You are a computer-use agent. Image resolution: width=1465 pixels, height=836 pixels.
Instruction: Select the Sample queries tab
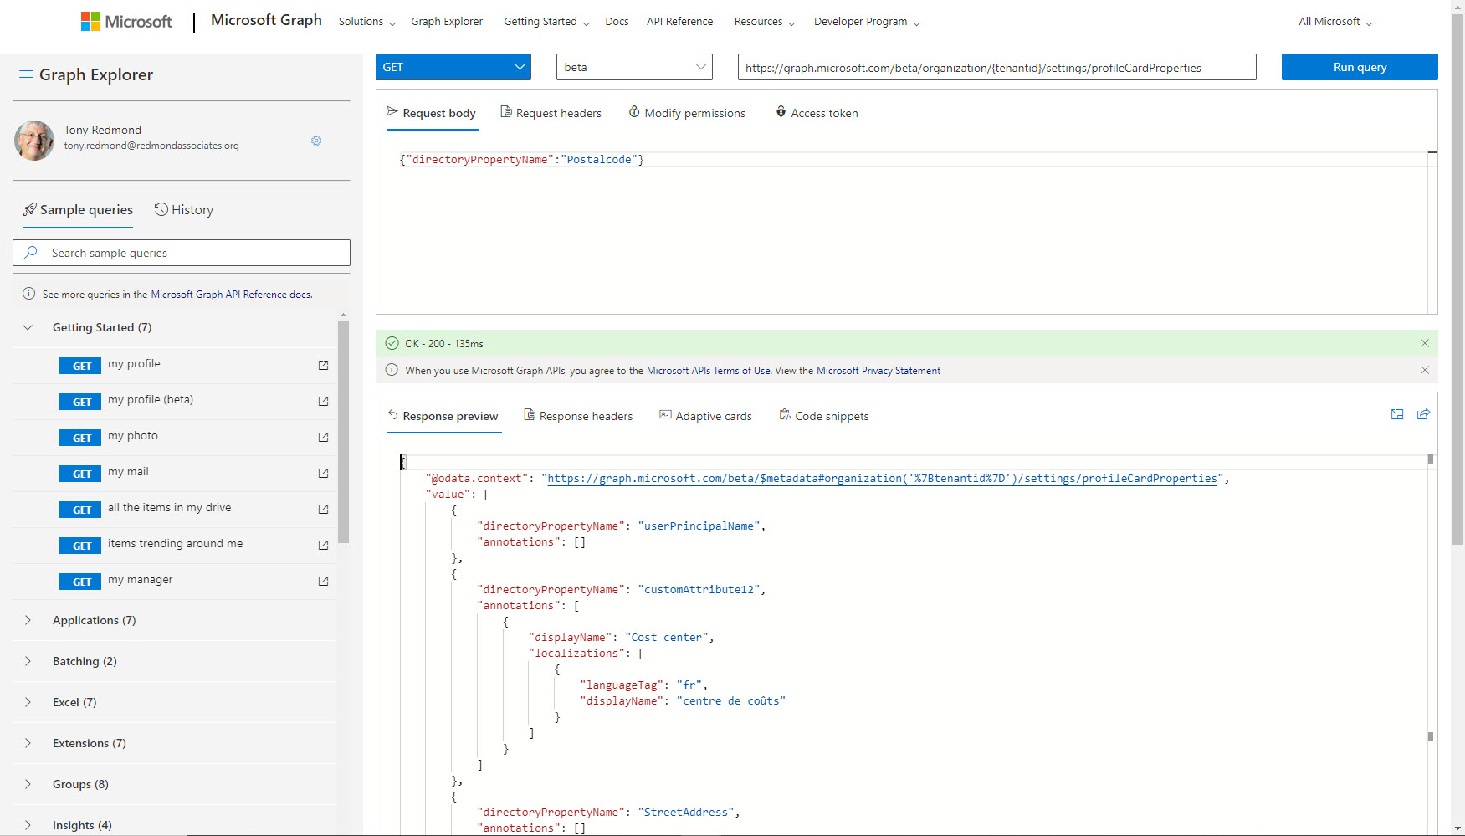(78, 210)
